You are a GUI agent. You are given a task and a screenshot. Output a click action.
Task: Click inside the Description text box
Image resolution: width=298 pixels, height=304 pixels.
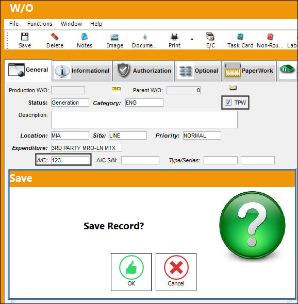(144, 120)
